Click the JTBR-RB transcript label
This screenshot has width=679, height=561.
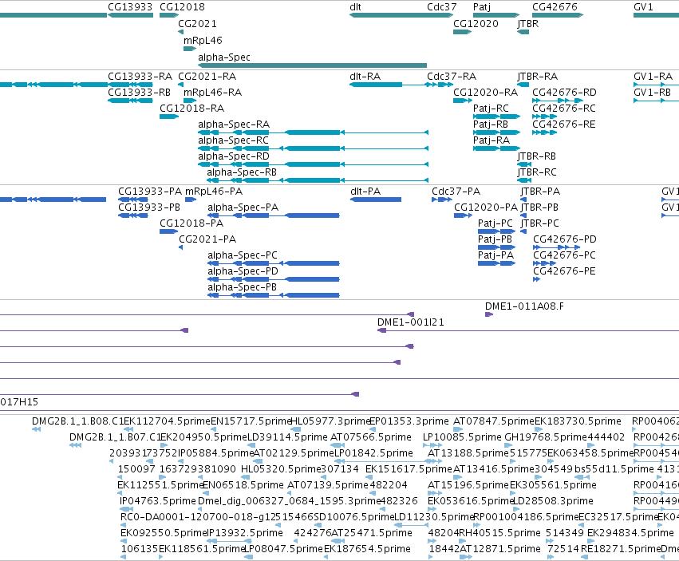click(536, 156)
